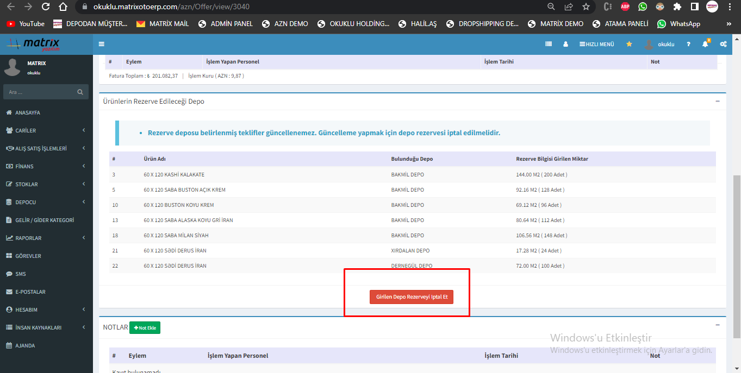The image size is (741, 373).
Task: Open the help question mark icon
Action: pyautogui.click(x=688, y=44)
